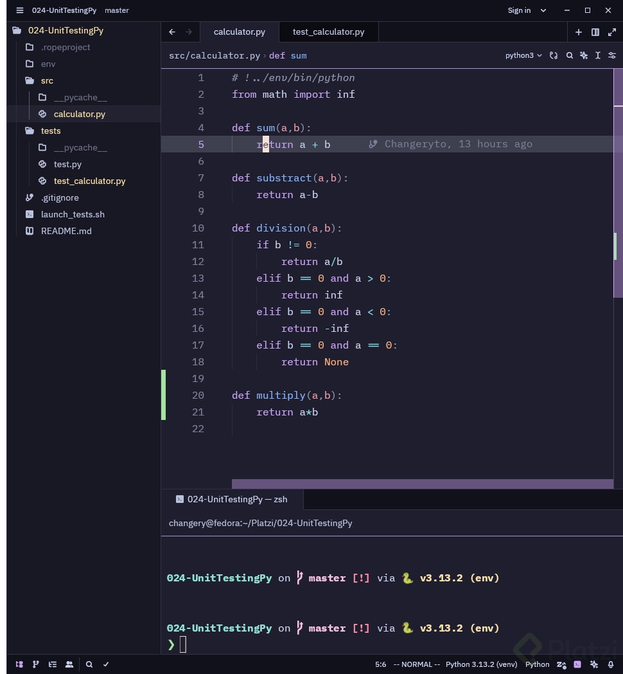Click the "from math import inf" line
Viewport: 623px width, 674px height.
pos(294,94)
